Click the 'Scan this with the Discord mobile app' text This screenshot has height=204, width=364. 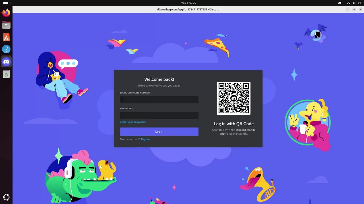tap(234, 132)
